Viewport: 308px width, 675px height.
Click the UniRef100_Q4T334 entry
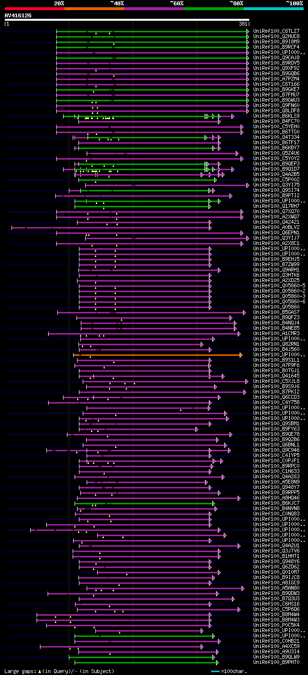[x=277, y=137]
